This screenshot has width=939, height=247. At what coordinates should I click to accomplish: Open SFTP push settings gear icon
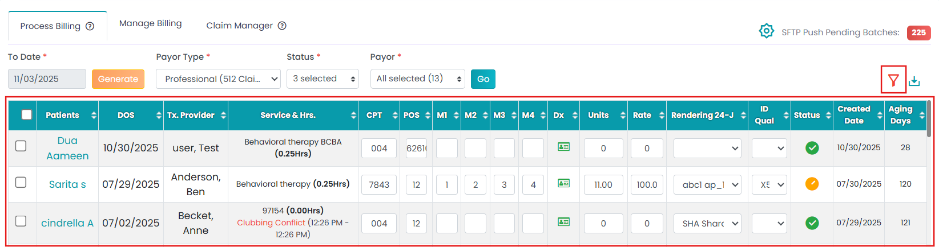[767, 31]
